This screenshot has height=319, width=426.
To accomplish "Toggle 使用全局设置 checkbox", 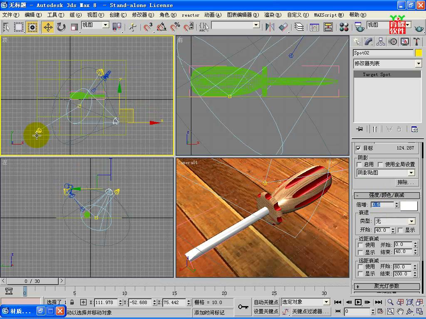I will click(x=380, y=164).
